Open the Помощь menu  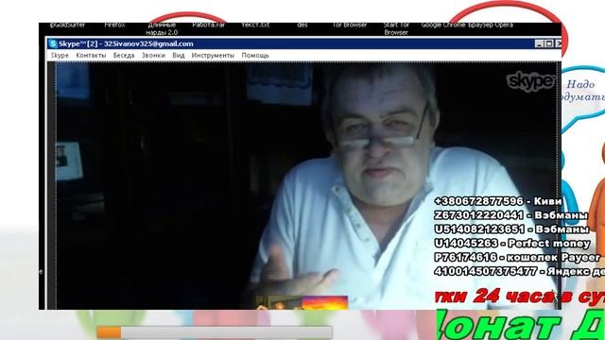coord(255,56)
